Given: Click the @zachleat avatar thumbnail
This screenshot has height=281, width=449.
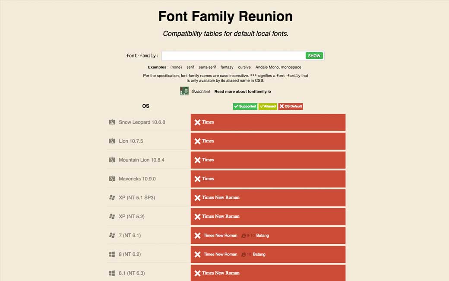Looking at the screenshot, I should [x=184, y=91].
